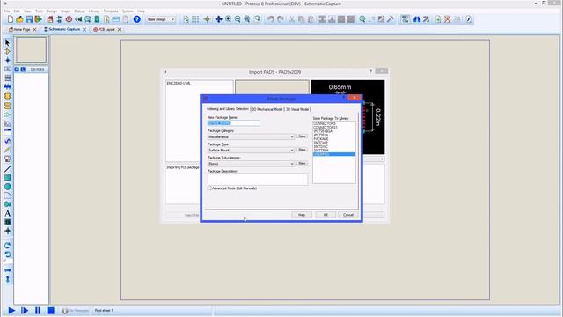This screenshot has height=317, width=563.
Task: Open the Template menu
Action: click(x=111, y=11)
